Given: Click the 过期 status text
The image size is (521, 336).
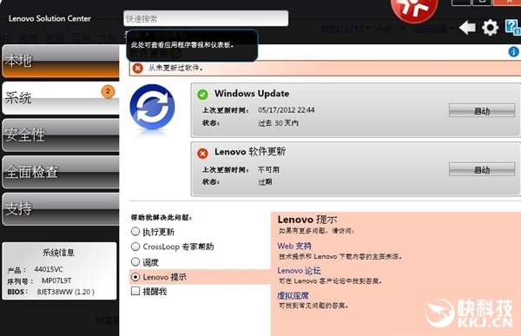Looking at the screenshot, I should (x=265, y=182).
